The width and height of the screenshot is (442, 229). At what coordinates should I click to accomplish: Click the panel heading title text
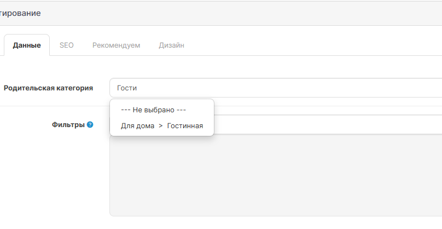click(x=20, y=13)
